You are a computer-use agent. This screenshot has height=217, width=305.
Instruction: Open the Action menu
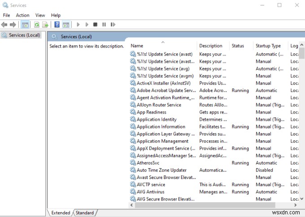tap(22, 15)
